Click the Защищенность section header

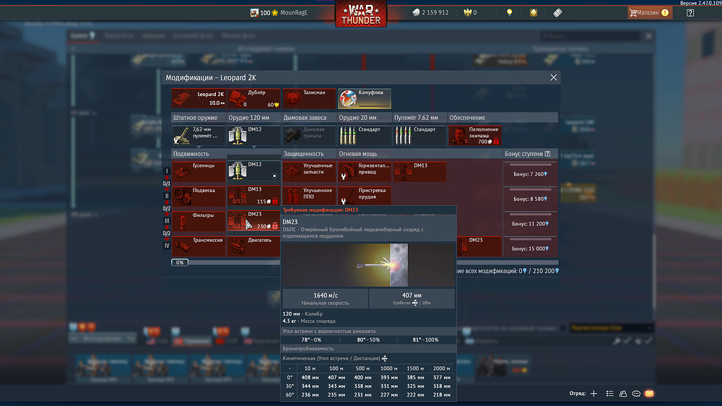(309, 153)
